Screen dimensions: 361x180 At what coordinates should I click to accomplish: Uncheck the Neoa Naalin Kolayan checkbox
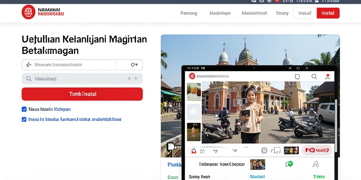click(x=24, y=109)
